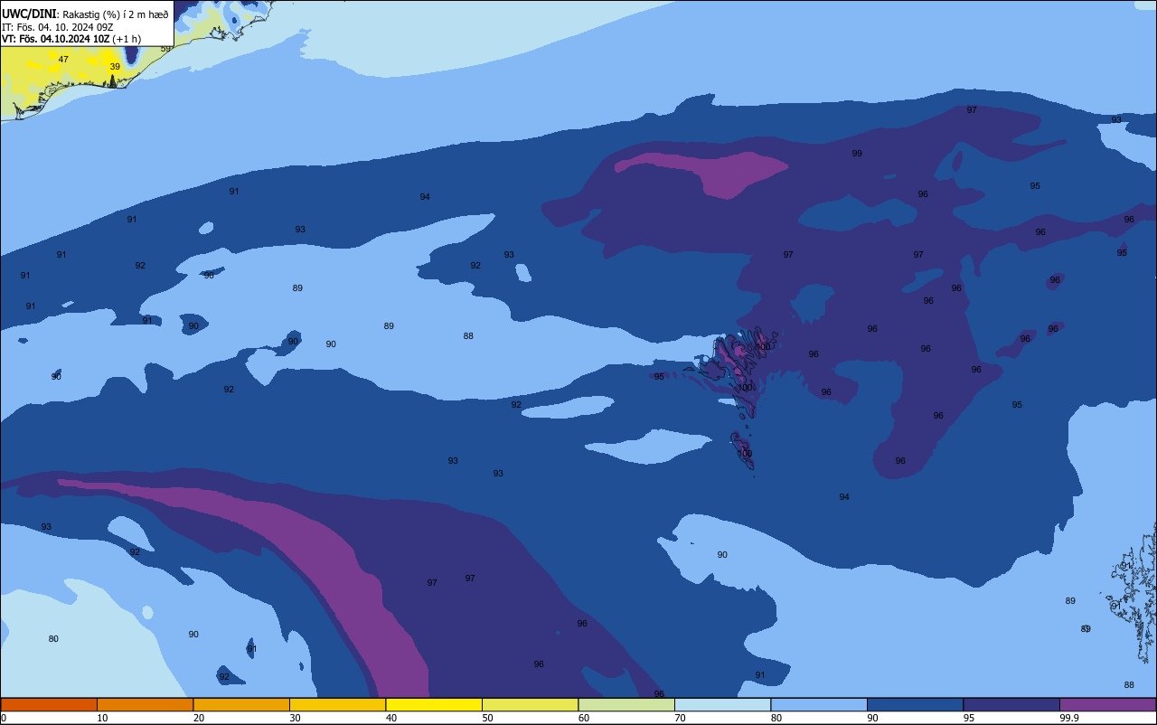This screenshot has height=725, width=1157.
Task: Click the 20–30 amber legend swatch
Action: tap(241, 704)
